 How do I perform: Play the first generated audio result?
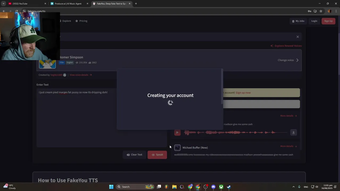point(177,132)
